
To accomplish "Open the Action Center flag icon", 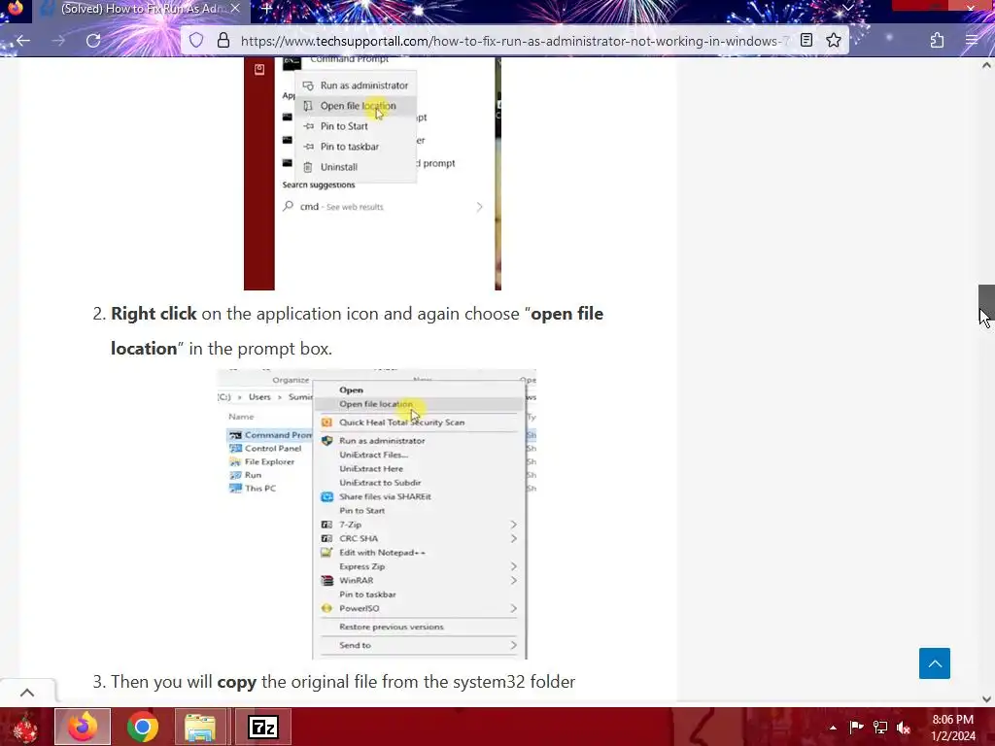I will tap(857, 727).
